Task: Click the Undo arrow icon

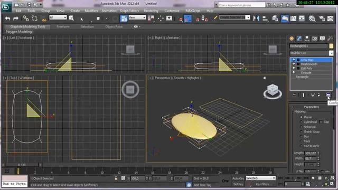Action: click(7, 18)
